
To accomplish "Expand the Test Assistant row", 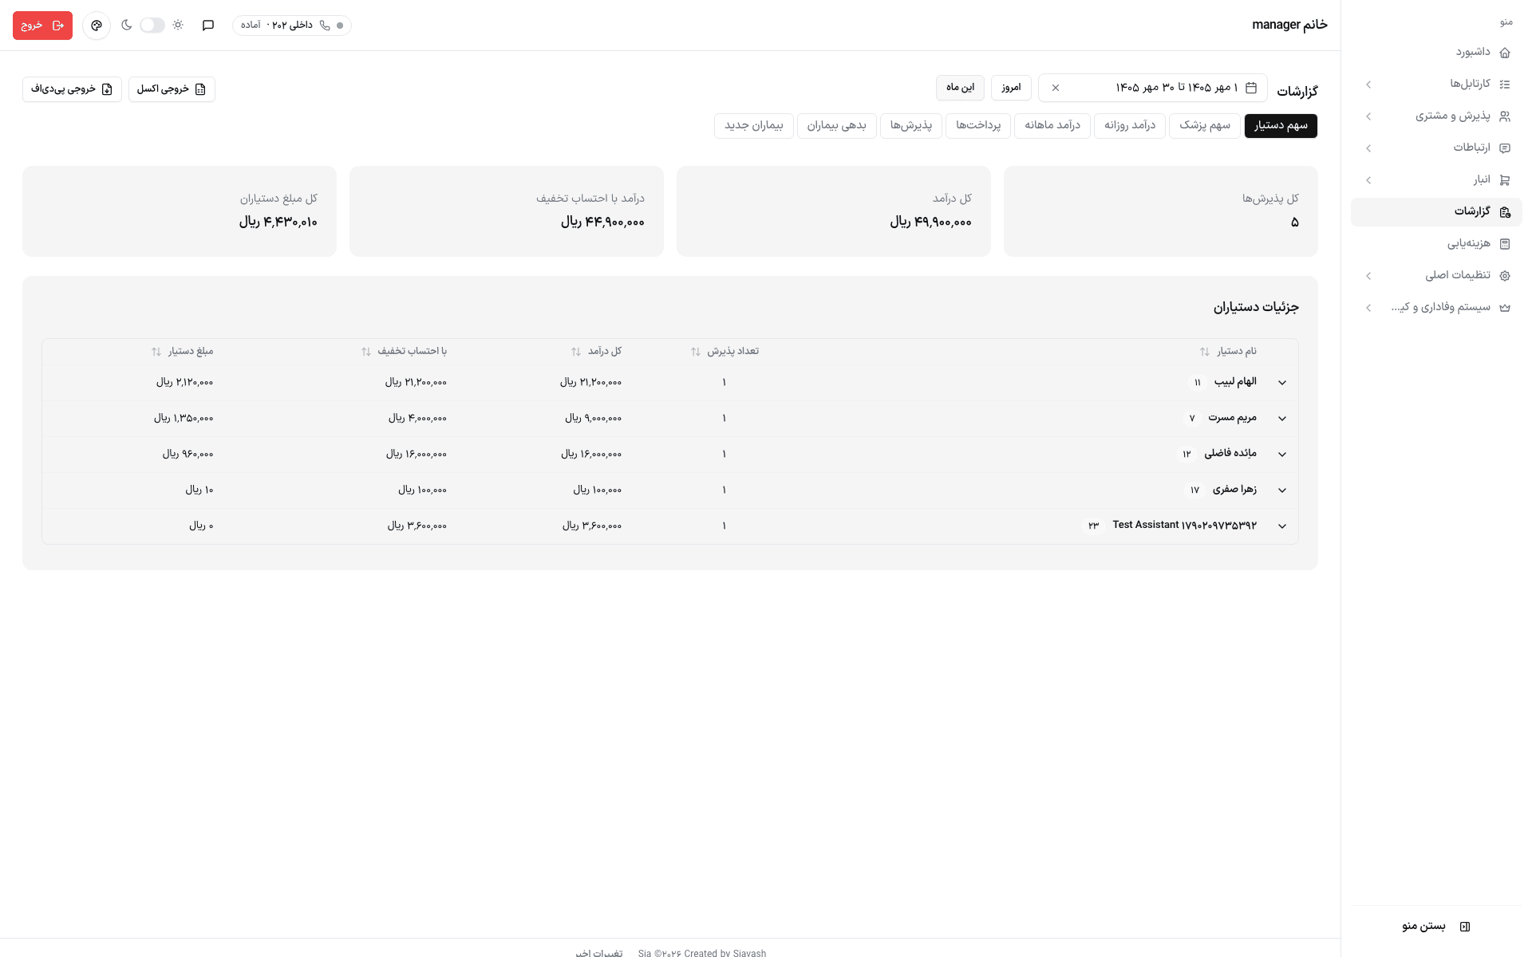I will pyautogui.click(x=1282, y=526).
